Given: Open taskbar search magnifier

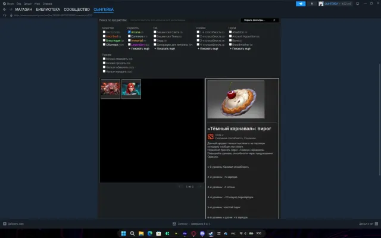Looking at the screenshot, I should point(132,233).
